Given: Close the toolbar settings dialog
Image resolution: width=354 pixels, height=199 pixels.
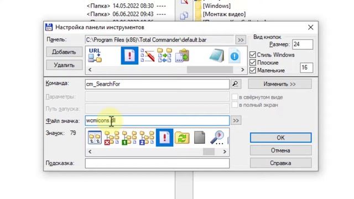Looking at the screenshot, I should click(311, 27).
